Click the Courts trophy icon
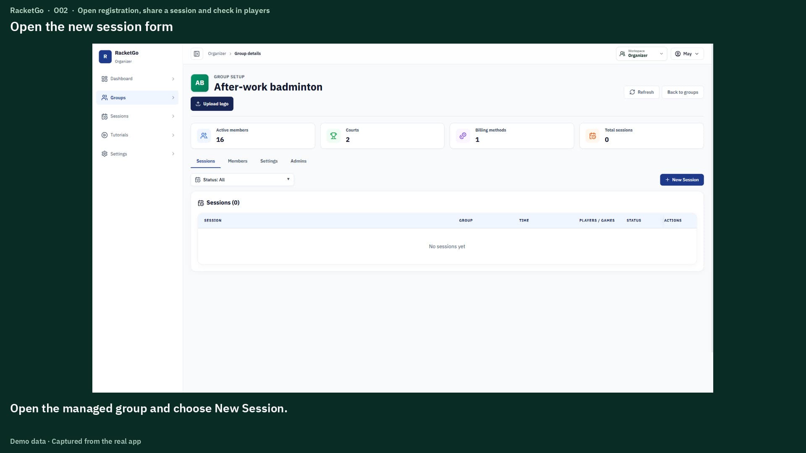 tap(333, 136)
